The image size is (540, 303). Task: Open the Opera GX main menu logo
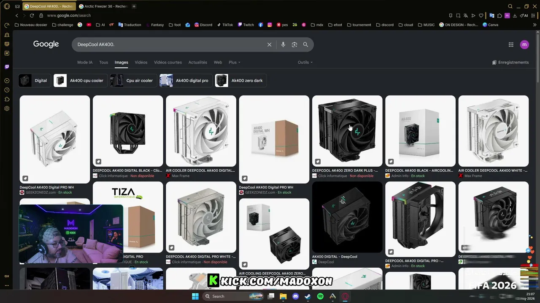coord(7,6)
